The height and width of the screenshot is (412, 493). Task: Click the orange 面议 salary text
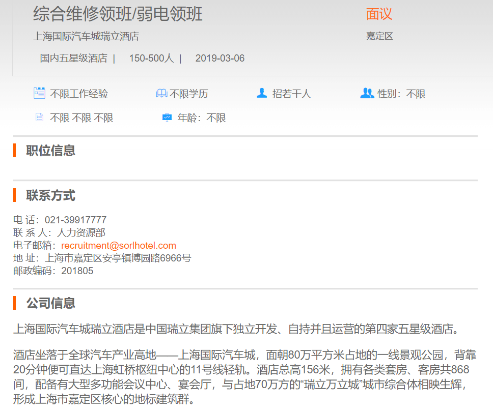point(379,14)
